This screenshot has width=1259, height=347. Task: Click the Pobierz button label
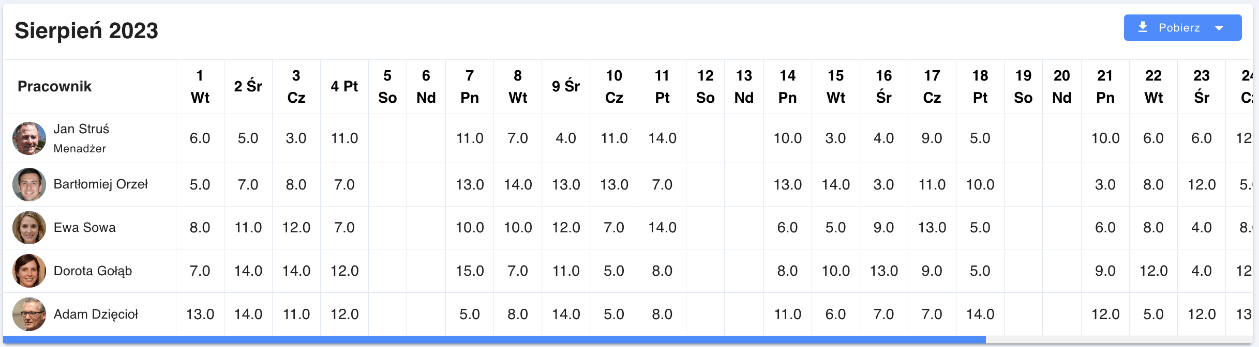coord(1179,28)
